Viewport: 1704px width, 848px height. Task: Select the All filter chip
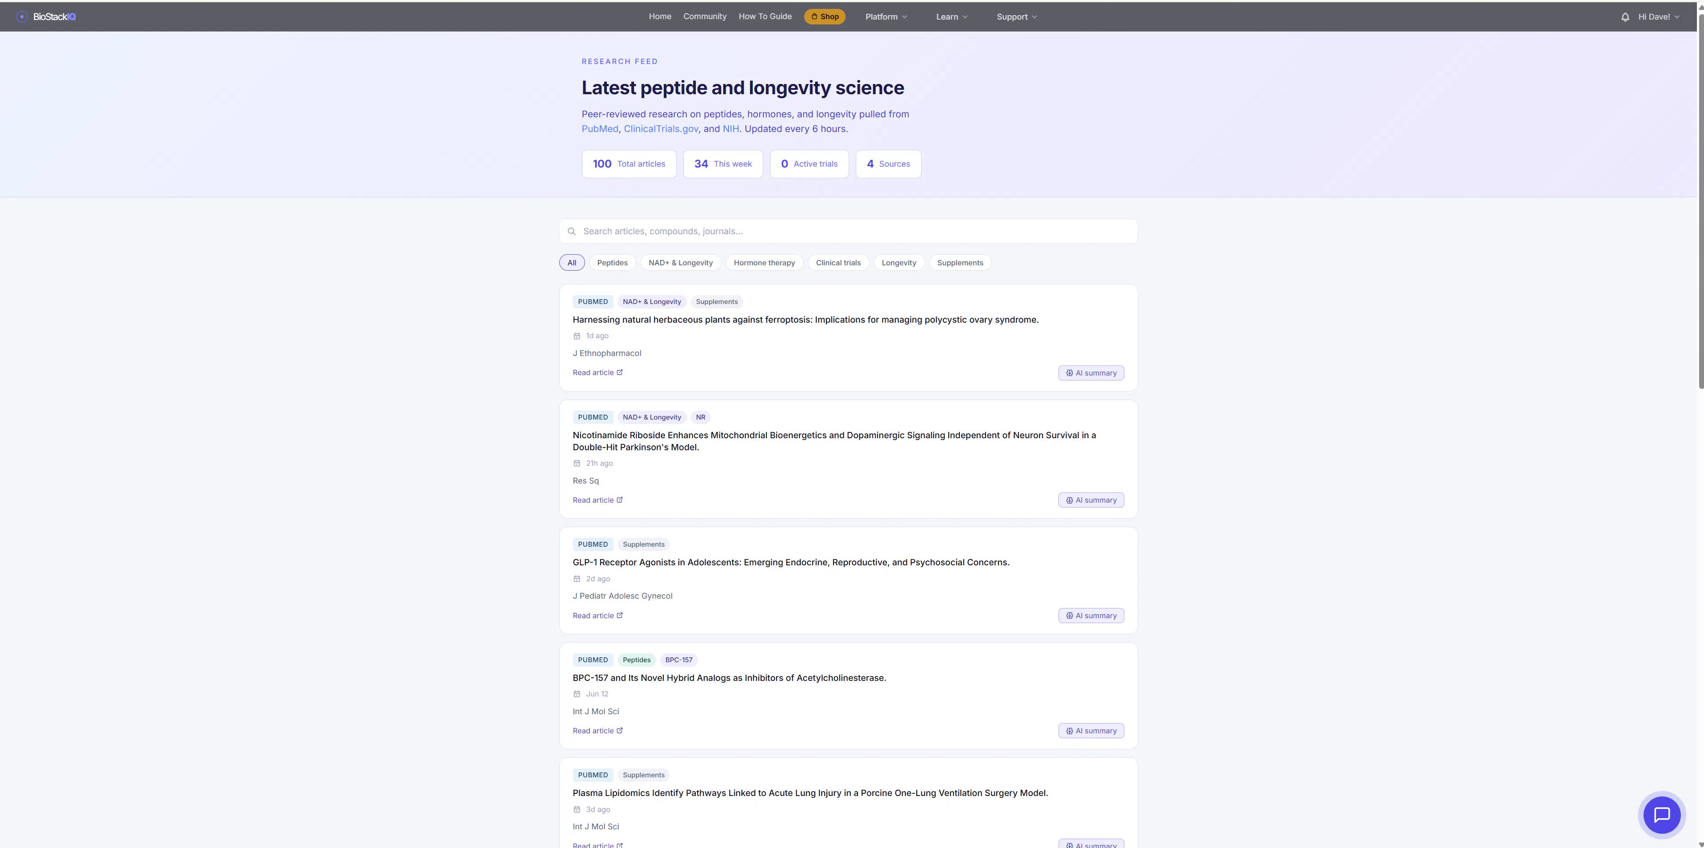click(x=572, y=263)
